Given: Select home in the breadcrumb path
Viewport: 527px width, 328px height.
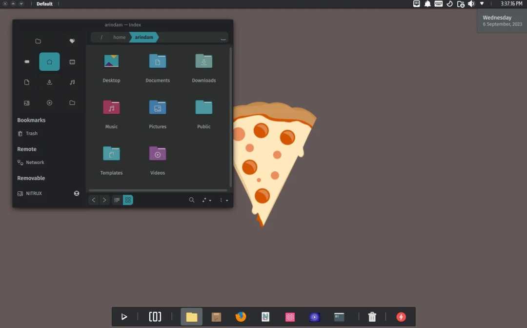Looking at the screenshot, I should coord(119,37).
